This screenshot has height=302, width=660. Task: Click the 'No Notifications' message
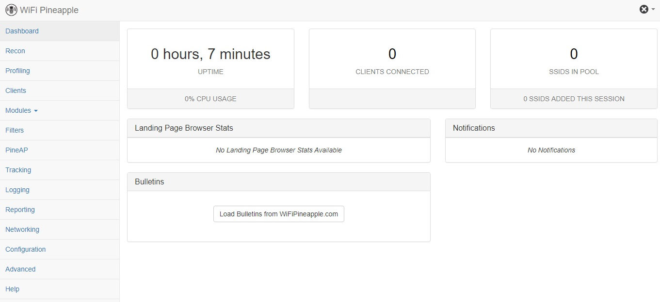551,150
